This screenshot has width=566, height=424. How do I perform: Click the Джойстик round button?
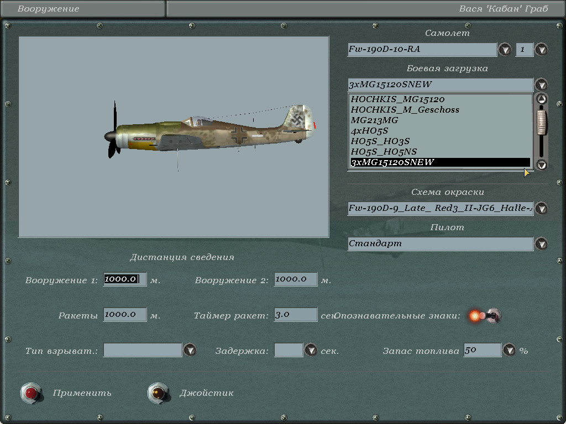tap(158, 393)
